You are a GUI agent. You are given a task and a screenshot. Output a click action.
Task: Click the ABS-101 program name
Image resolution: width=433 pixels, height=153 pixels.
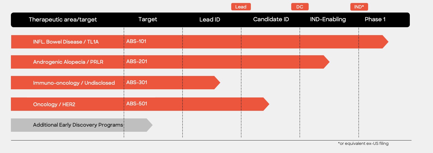coord(136,41)
